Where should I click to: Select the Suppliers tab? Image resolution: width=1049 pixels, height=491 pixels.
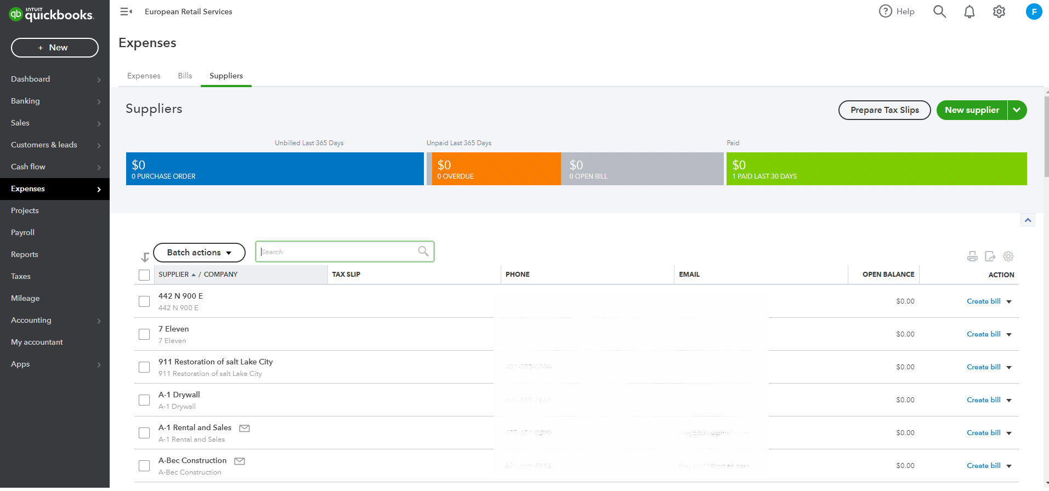(x=226, y=76)
